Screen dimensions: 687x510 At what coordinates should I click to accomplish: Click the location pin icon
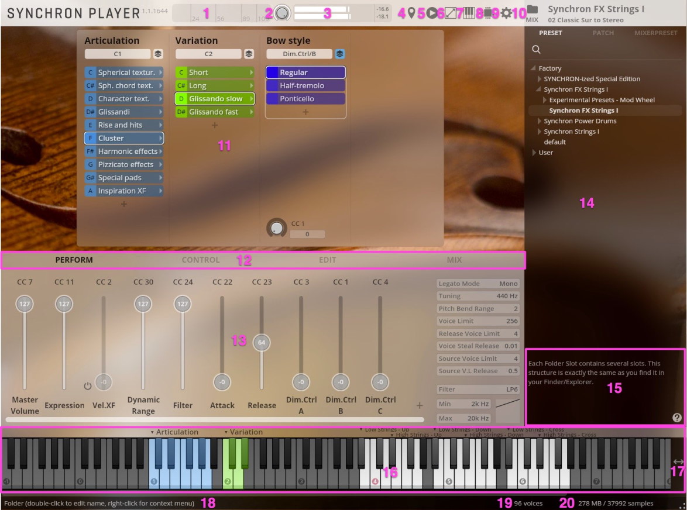pyautogui.click(x=411, y=13)
